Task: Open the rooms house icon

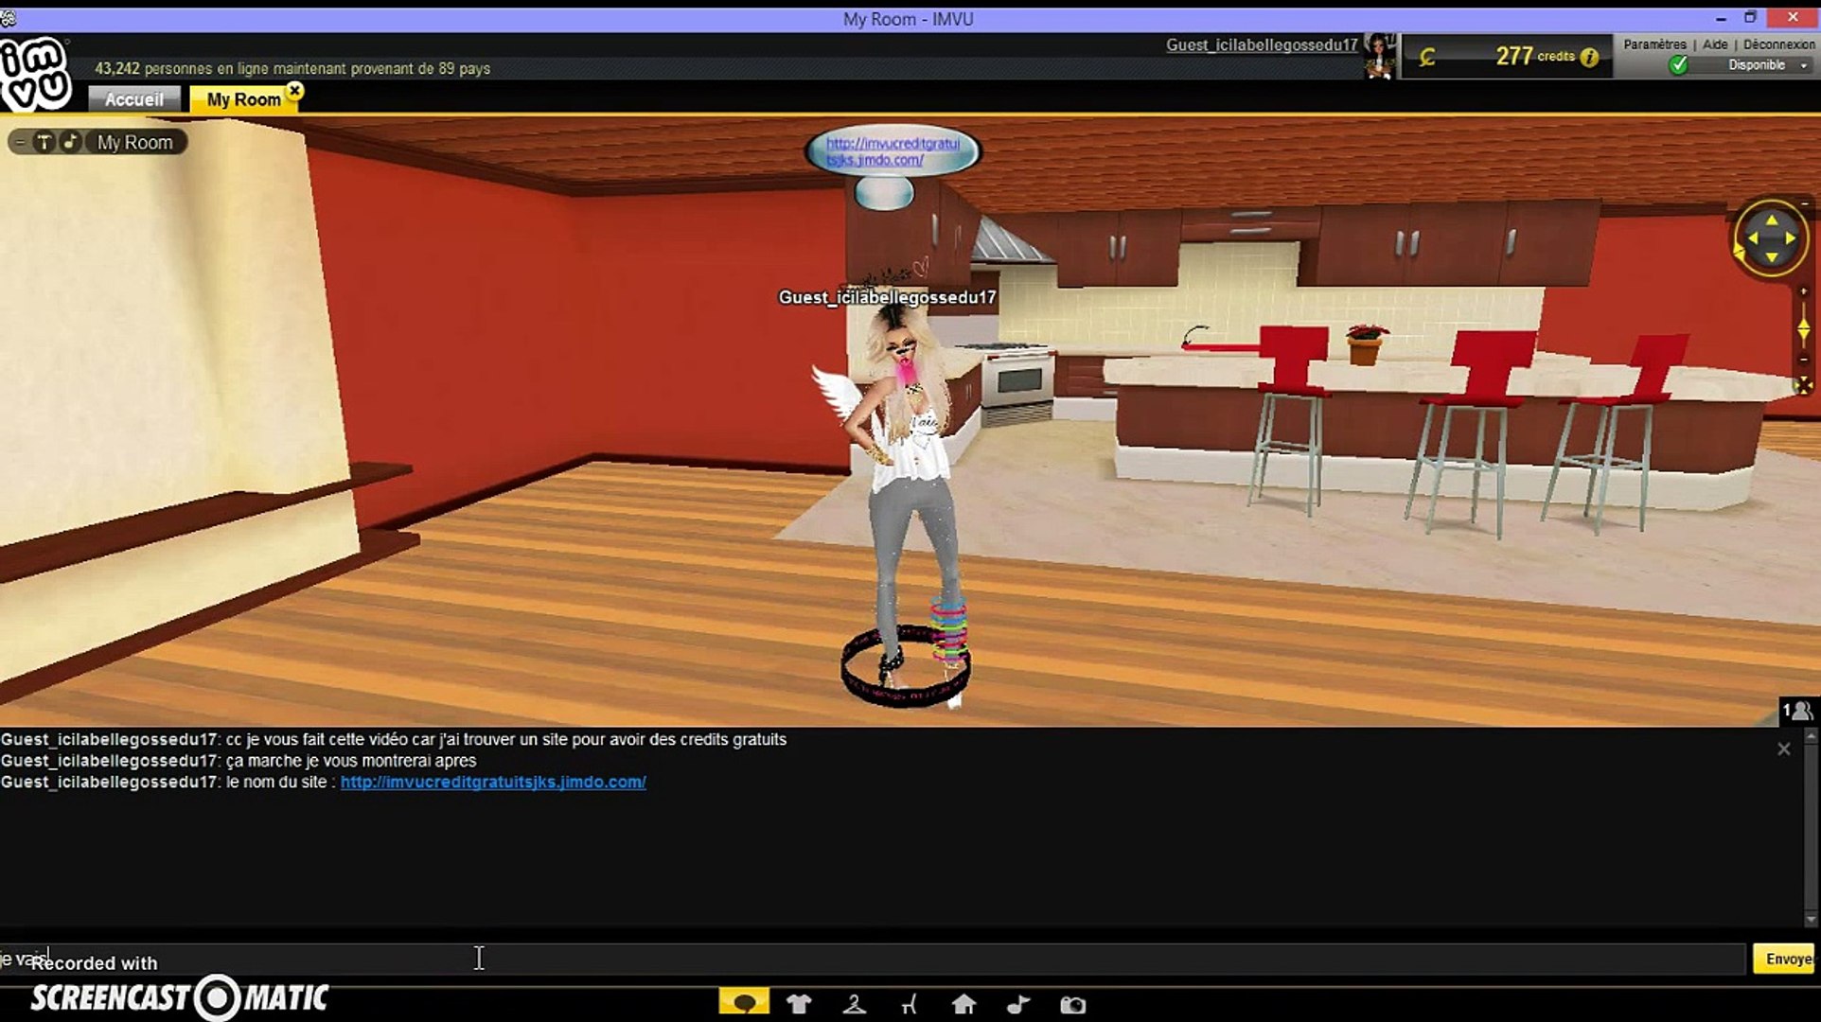Action: click(x=964, y=1004)
